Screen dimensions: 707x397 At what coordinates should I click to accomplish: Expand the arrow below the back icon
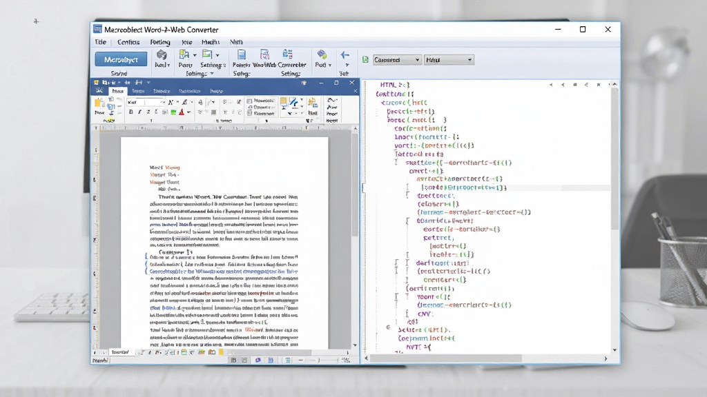coord(347,65)
